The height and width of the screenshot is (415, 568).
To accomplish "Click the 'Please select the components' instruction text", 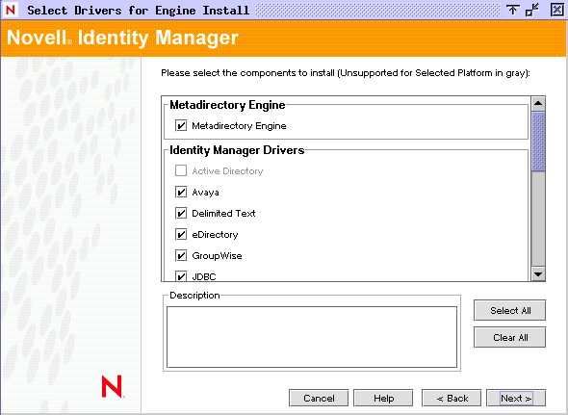I will pyautogui.click(x=346, y=73).
